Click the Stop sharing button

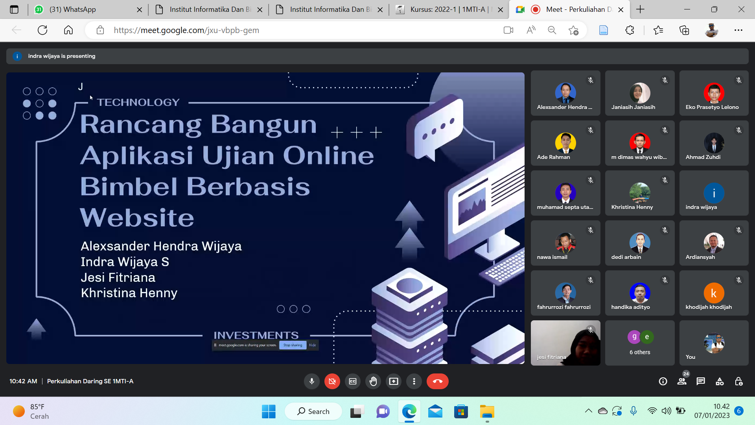pos(293,345)
